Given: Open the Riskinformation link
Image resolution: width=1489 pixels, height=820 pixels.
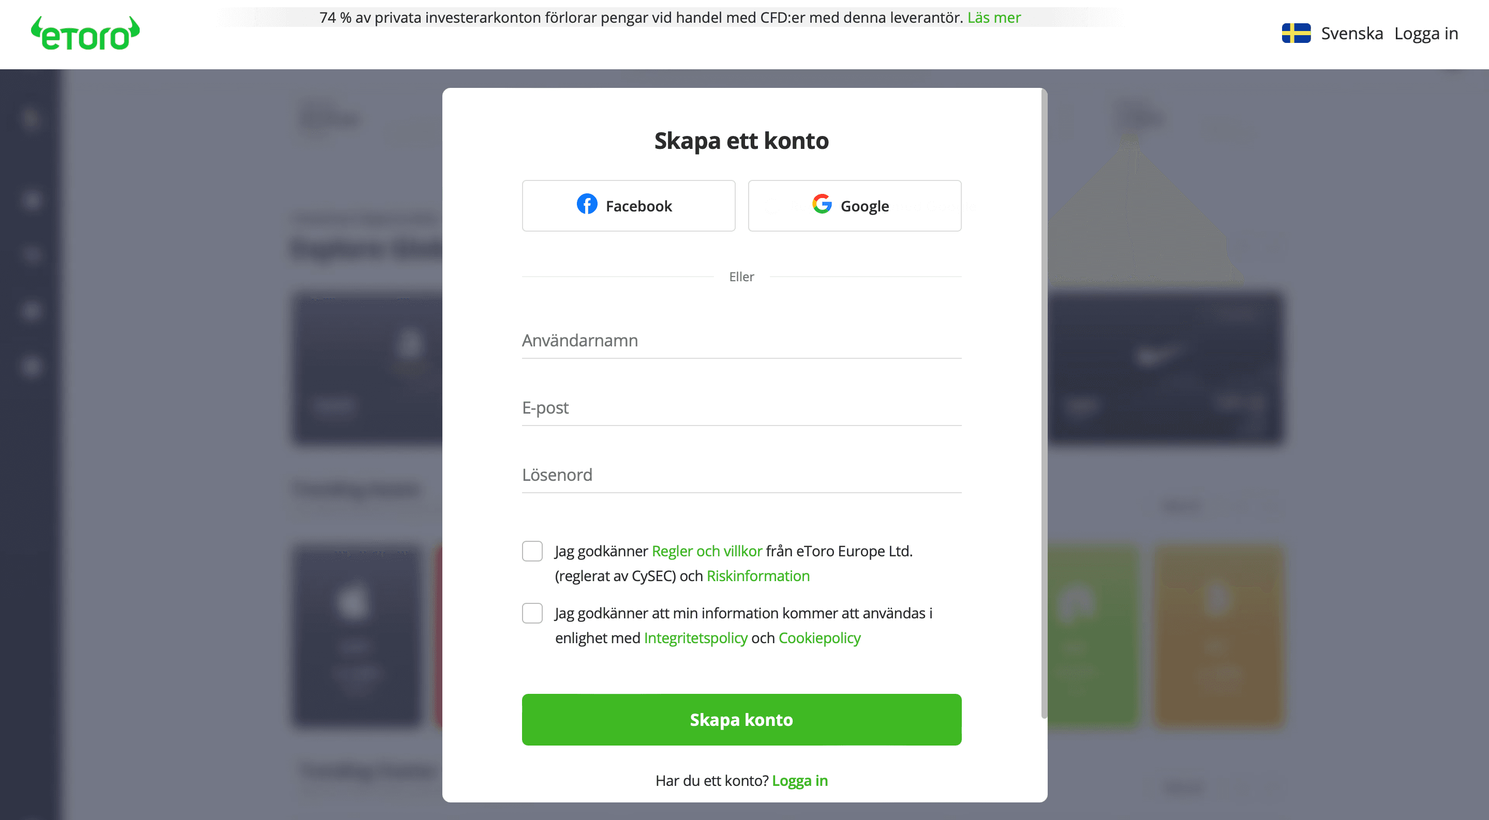Looking at the screenshot, I should point(758,576).
